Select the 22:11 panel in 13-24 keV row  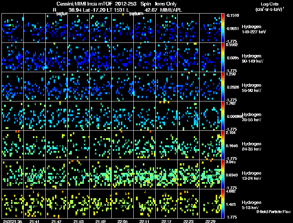coord(144,174)
